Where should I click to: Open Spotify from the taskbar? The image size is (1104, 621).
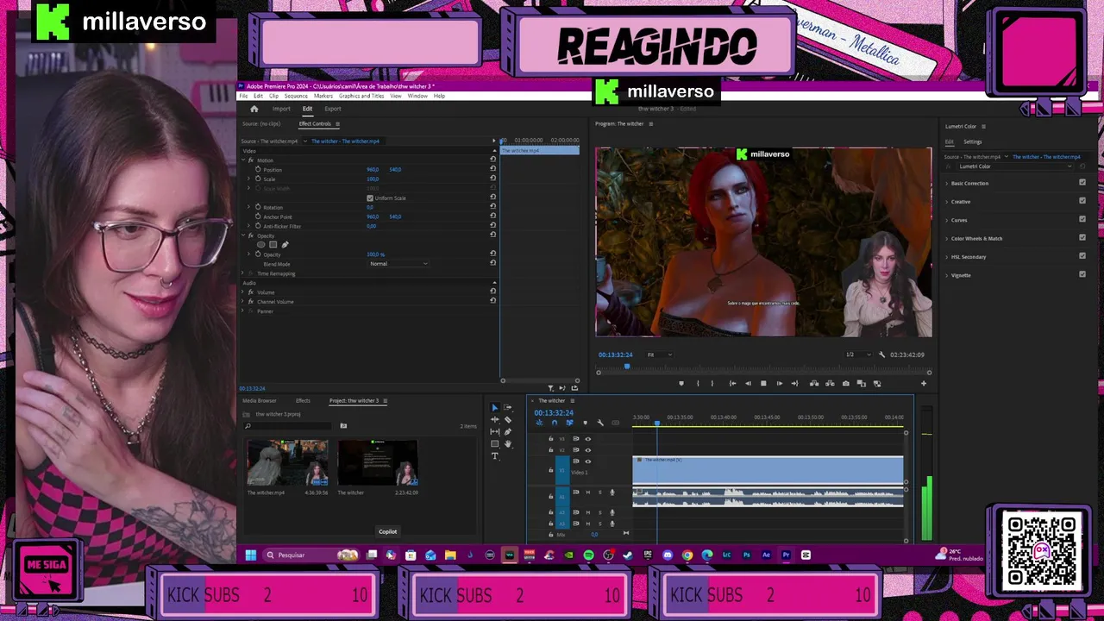click(588, 555)
